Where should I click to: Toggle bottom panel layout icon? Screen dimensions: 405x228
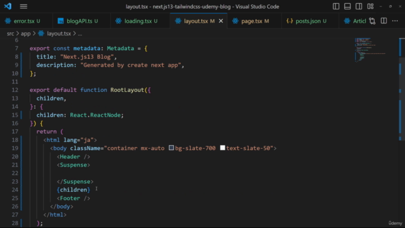tap(347, 6)
